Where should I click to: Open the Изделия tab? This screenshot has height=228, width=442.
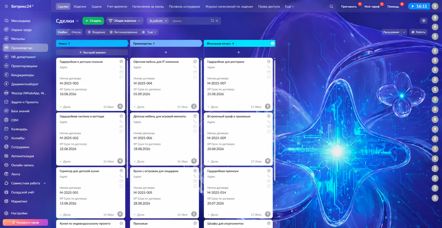(x=80, y=7)
